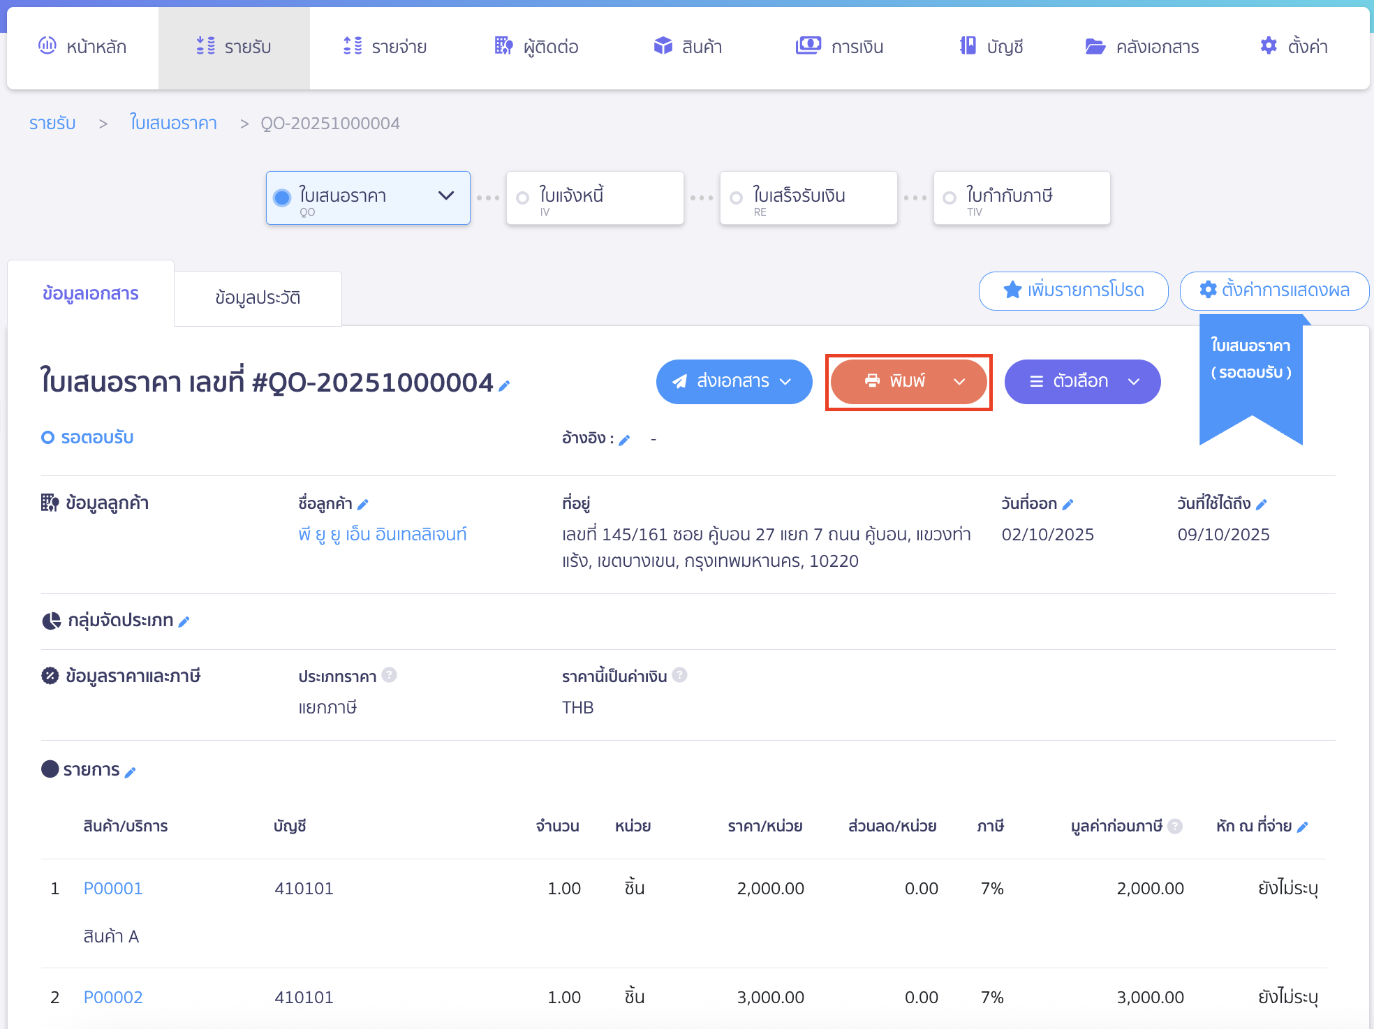Screen dimensions: 1374x1029
Task: Switch to ข้อมูลประวัติ tab
Action: pyautogui.click(x=258, y=298)
